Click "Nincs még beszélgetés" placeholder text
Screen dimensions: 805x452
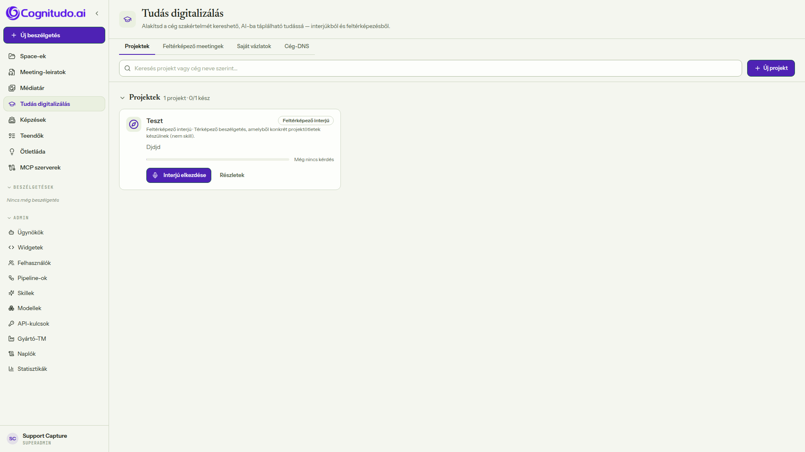tap(33, 200)
